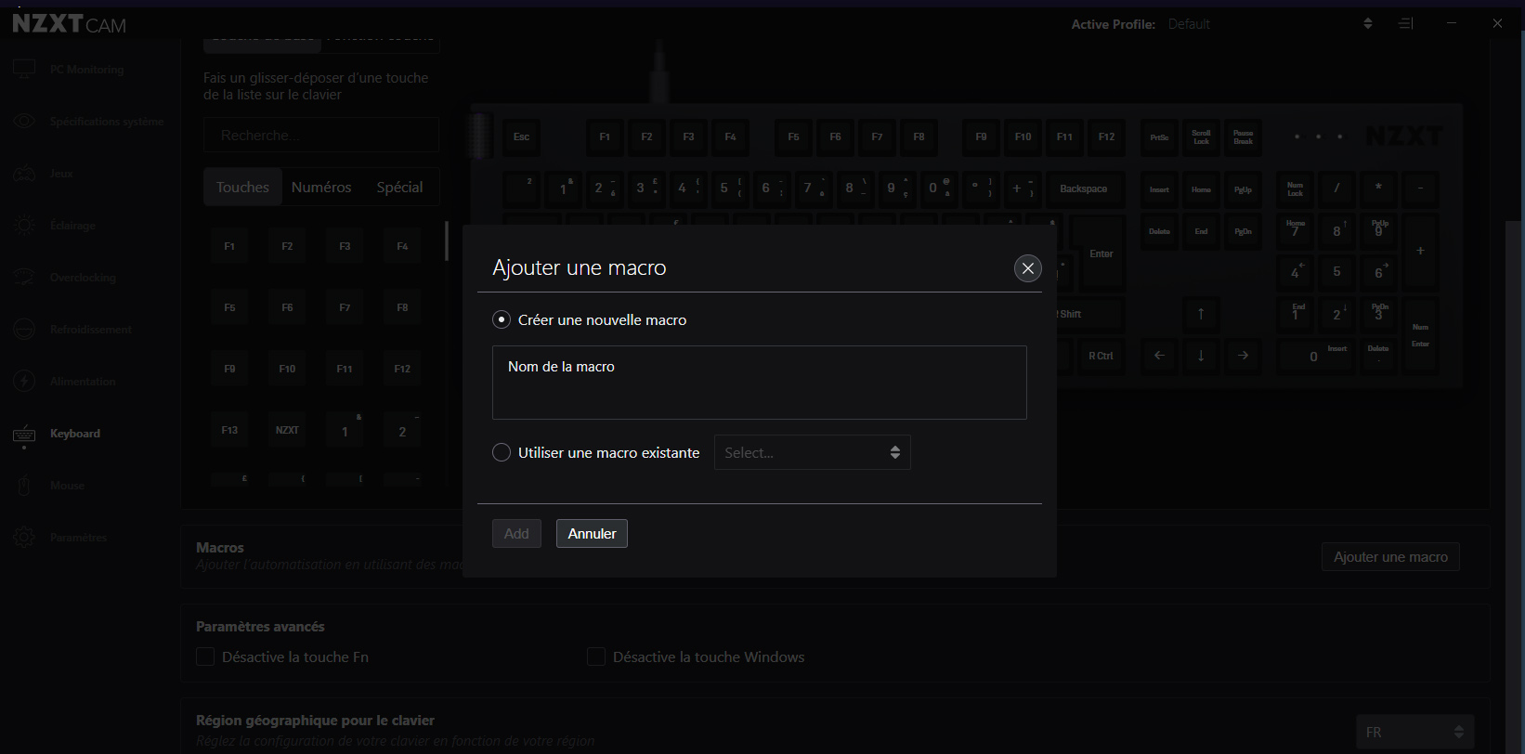Screen dimensions: 1525x754
Task: Open Alimentation power section
Action: pyautogui.click(x=64, y=382)
